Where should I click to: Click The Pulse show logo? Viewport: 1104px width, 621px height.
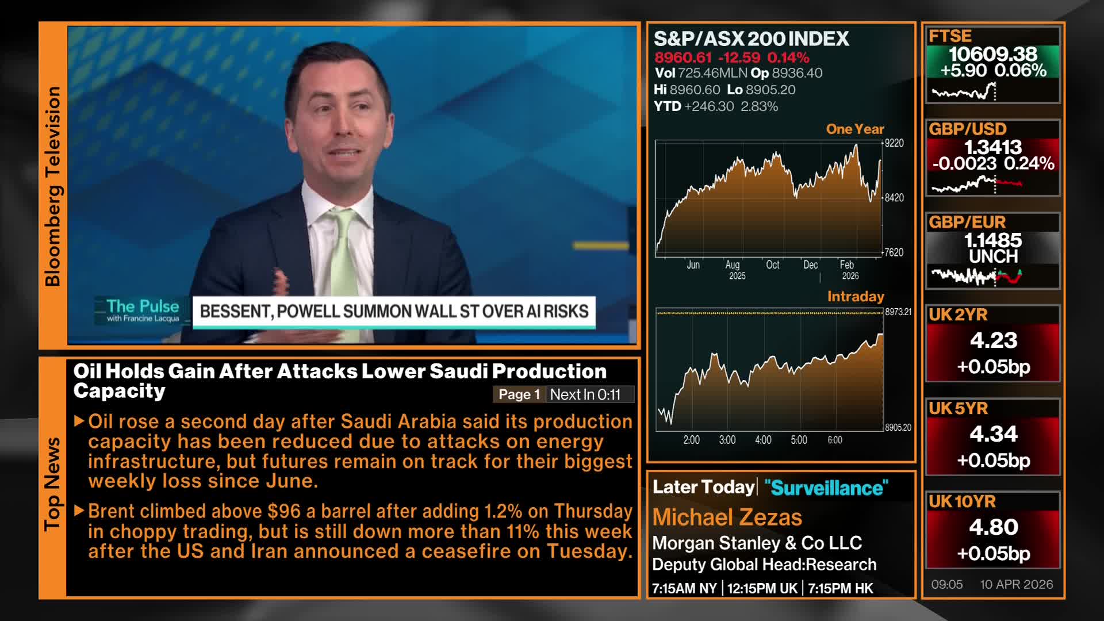pyautogui.click(x=143, y=310)
